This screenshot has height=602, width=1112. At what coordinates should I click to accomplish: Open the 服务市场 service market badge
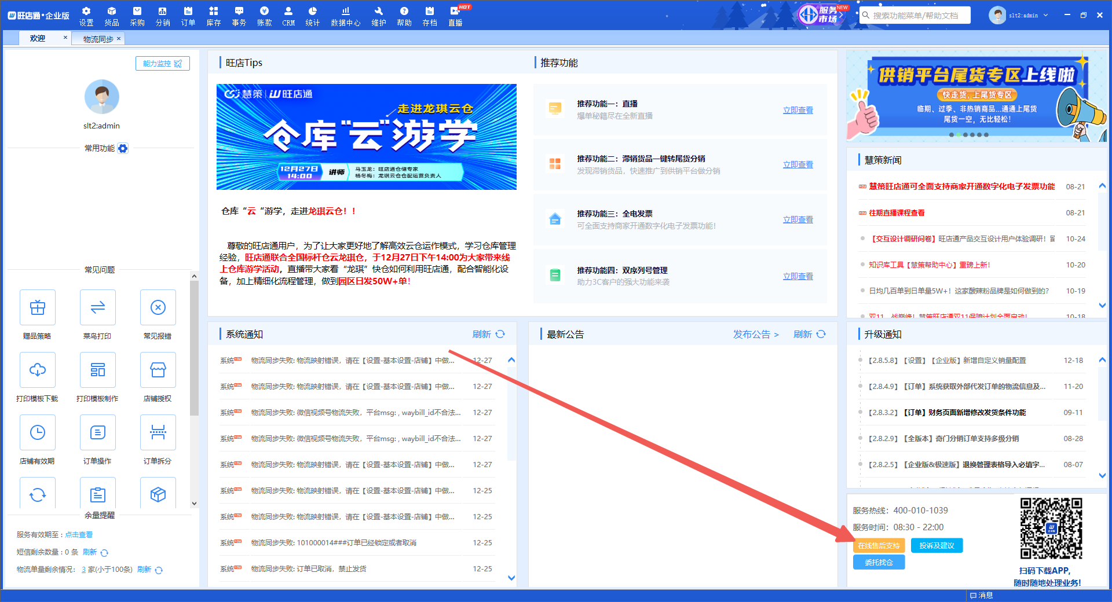pyautogui.click(x=821, y=14)
